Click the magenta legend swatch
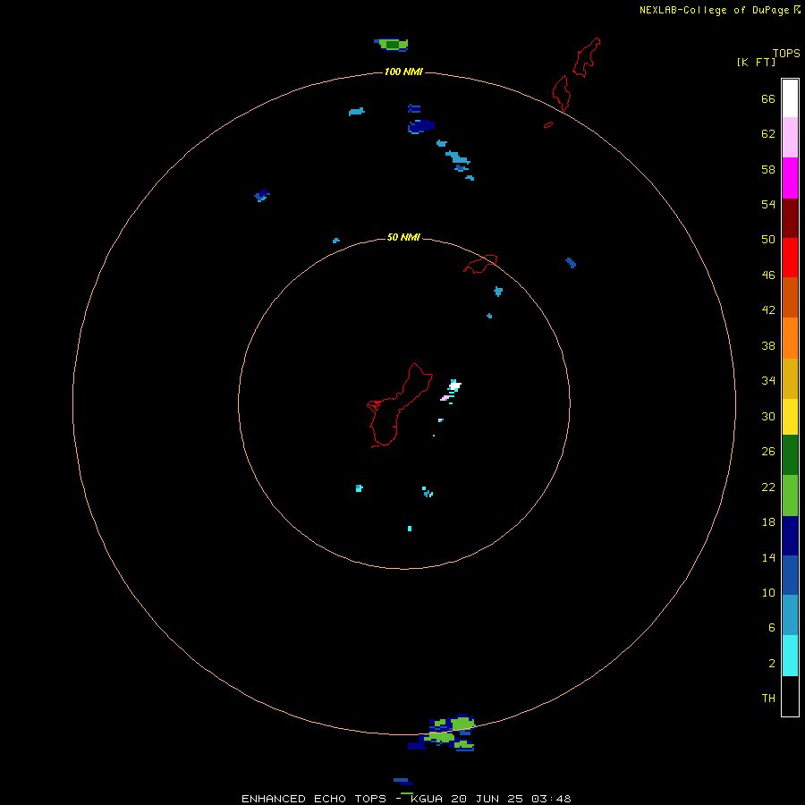This screenshot has width=805, height=805. (x=790, y=178)
